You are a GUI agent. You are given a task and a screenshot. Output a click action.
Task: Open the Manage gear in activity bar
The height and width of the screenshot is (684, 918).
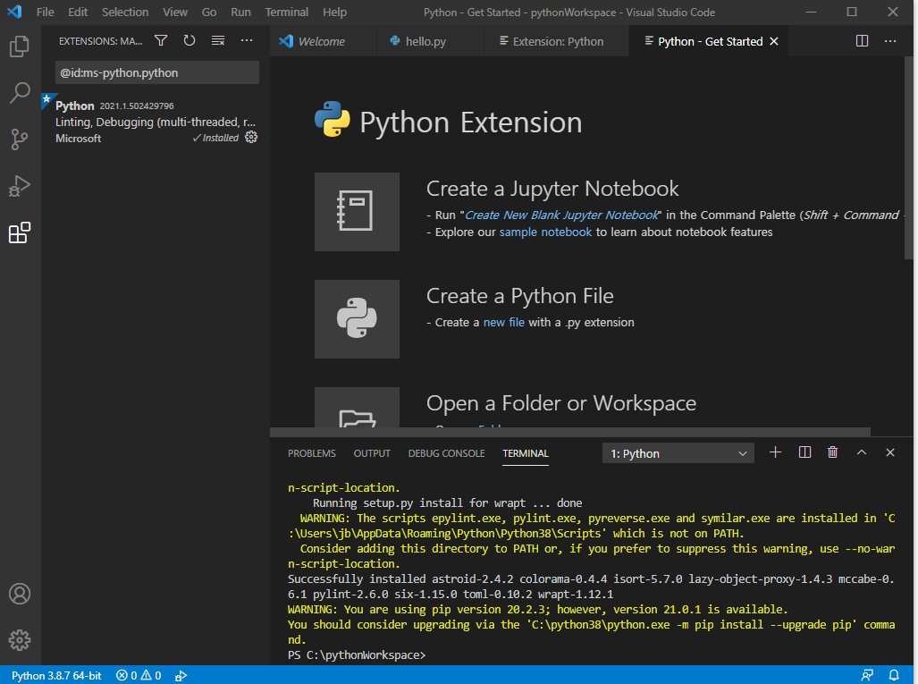pos(20,640)
